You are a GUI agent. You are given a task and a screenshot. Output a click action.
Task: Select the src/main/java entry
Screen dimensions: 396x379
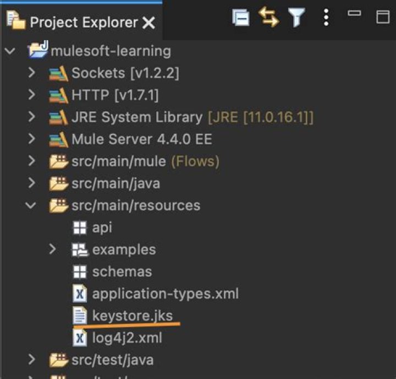tap(116, 183)
